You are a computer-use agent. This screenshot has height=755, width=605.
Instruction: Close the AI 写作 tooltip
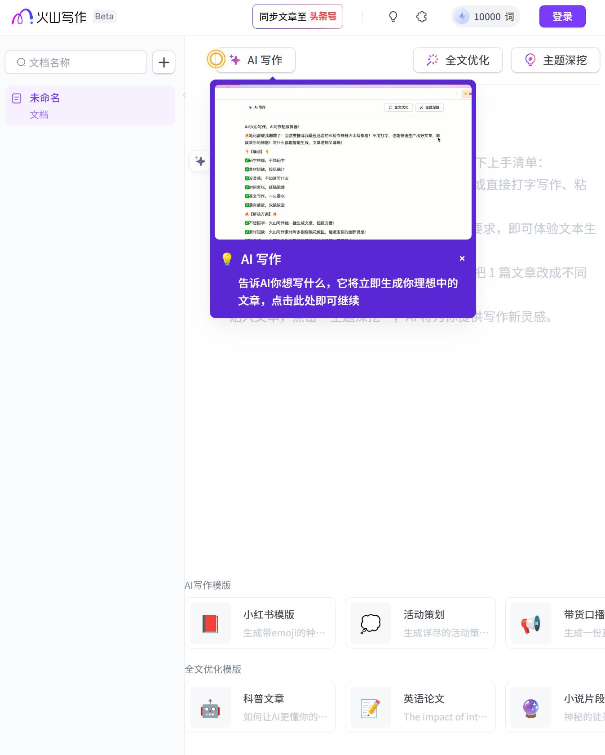click(462, 258)
